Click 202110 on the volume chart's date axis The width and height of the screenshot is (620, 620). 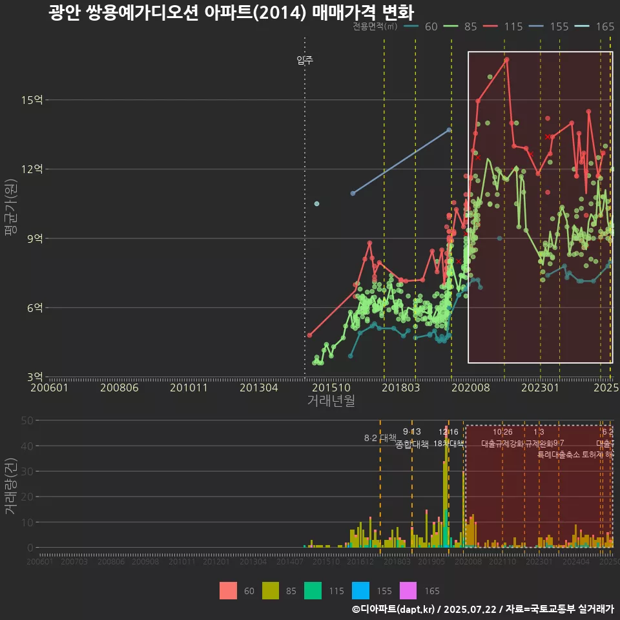coord(502,561)
